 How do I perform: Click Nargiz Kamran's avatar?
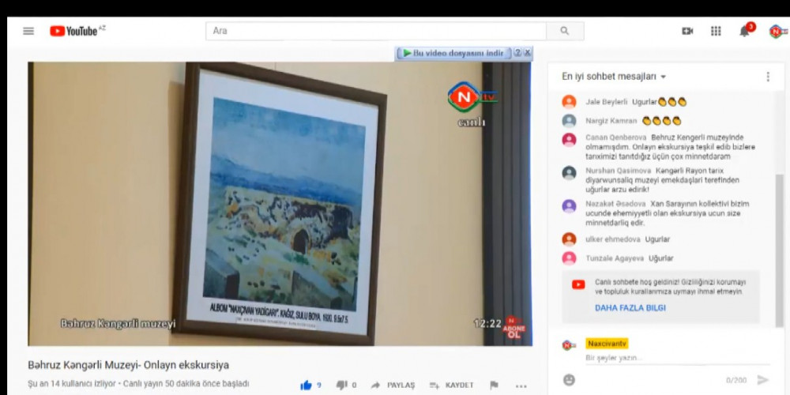(x=569, y=121)
